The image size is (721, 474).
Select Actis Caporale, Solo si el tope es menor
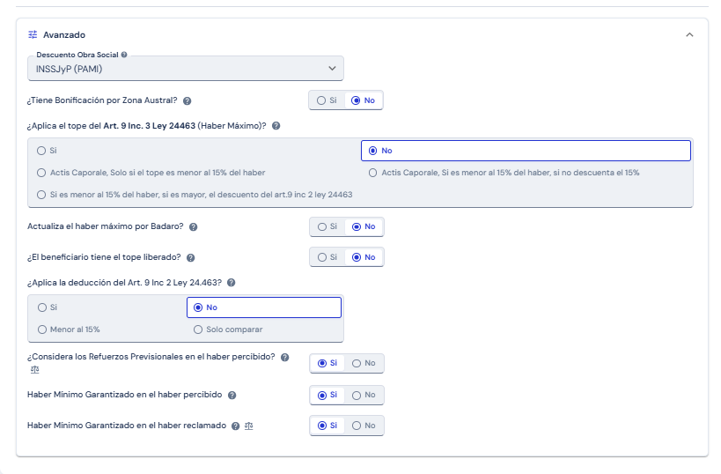pos(151,173)
